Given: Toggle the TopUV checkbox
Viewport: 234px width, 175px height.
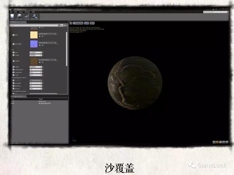Looking at the screenshot, I should (14, 75).
